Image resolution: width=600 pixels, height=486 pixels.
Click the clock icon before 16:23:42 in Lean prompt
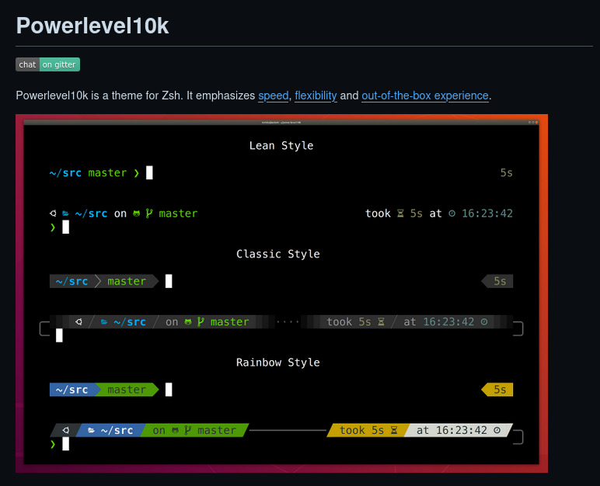pos(452,213)
